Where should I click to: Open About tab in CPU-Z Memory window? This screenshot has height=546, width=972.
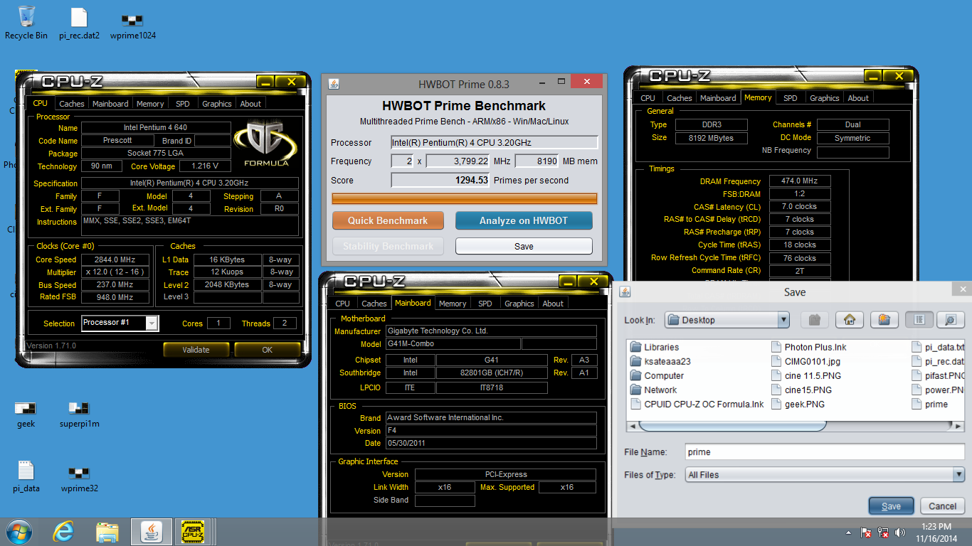click(858, 98)
